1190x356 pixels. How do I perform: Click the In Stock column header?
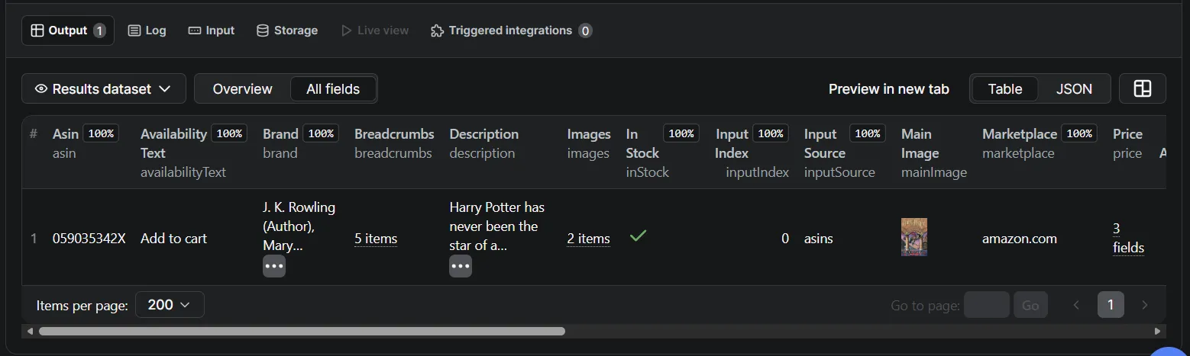(x=662, y=152)
